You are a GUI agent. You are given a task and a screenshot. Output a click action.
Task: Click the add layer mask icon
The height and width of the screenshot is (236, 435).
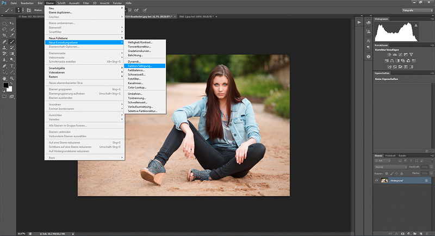[x=402, y=234]
